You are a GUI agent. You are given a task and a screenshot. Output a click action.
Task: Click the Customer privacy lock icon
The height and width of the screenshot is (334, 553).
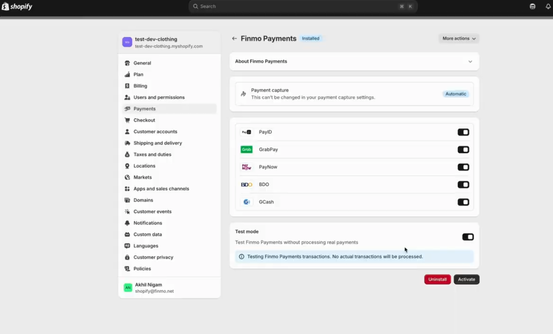[x=127, y=257]
